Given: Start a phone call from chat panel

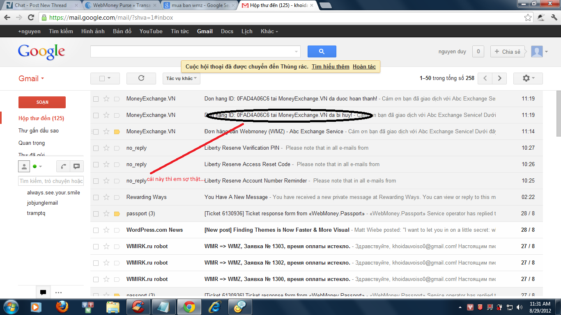Looking at the screenshot, I should tap(63, 166).
